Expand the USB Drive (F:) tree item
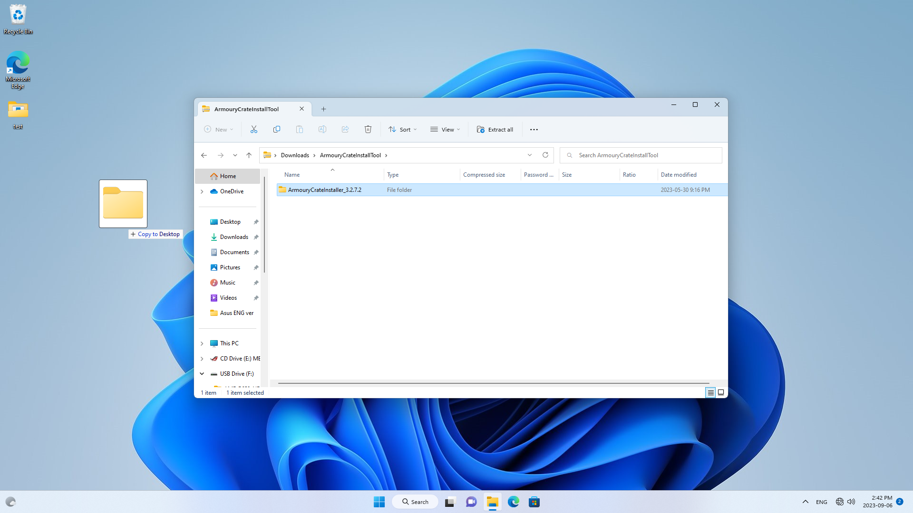Screen dimensions: 913x513 203,373
